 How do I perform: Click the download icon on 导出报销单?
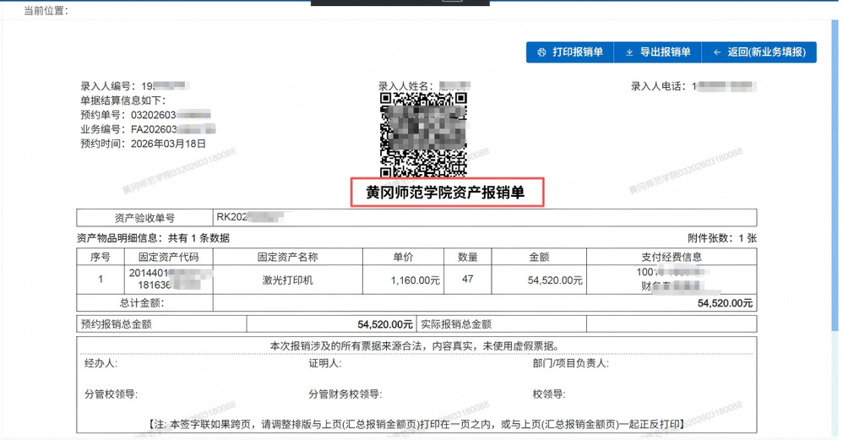pos(629,52)
